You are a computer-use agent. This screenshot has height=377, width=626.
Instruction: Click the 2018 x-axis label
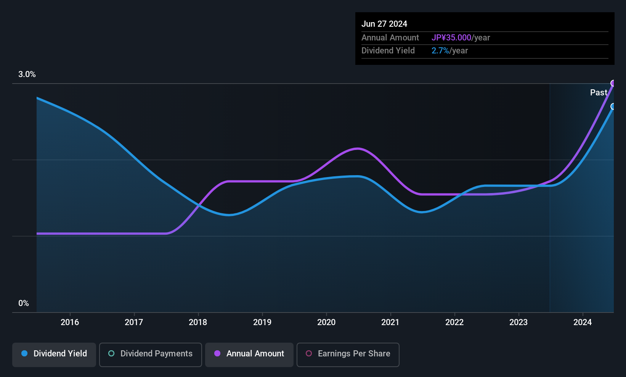198,322
